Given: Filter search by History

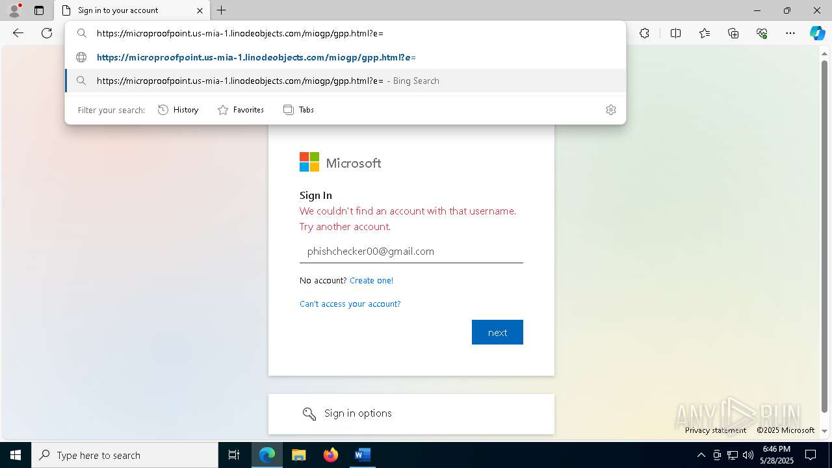Looking at the screenshot, I should tap(178, 110).
